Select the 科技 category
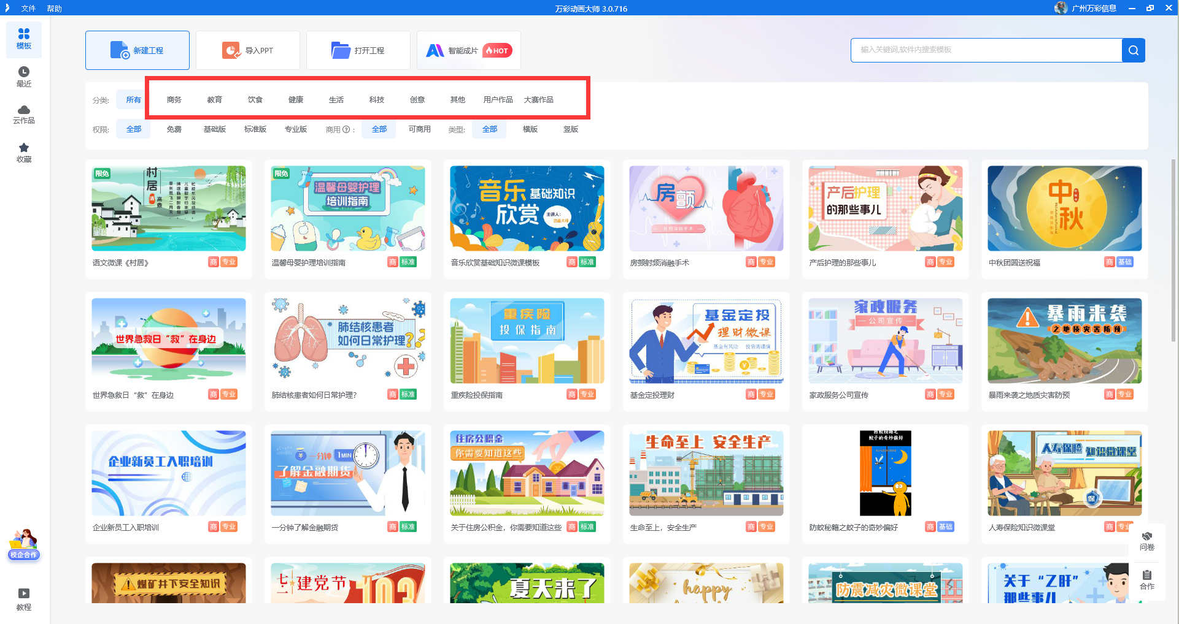The image size is (1179, 624). coord(377,99)
